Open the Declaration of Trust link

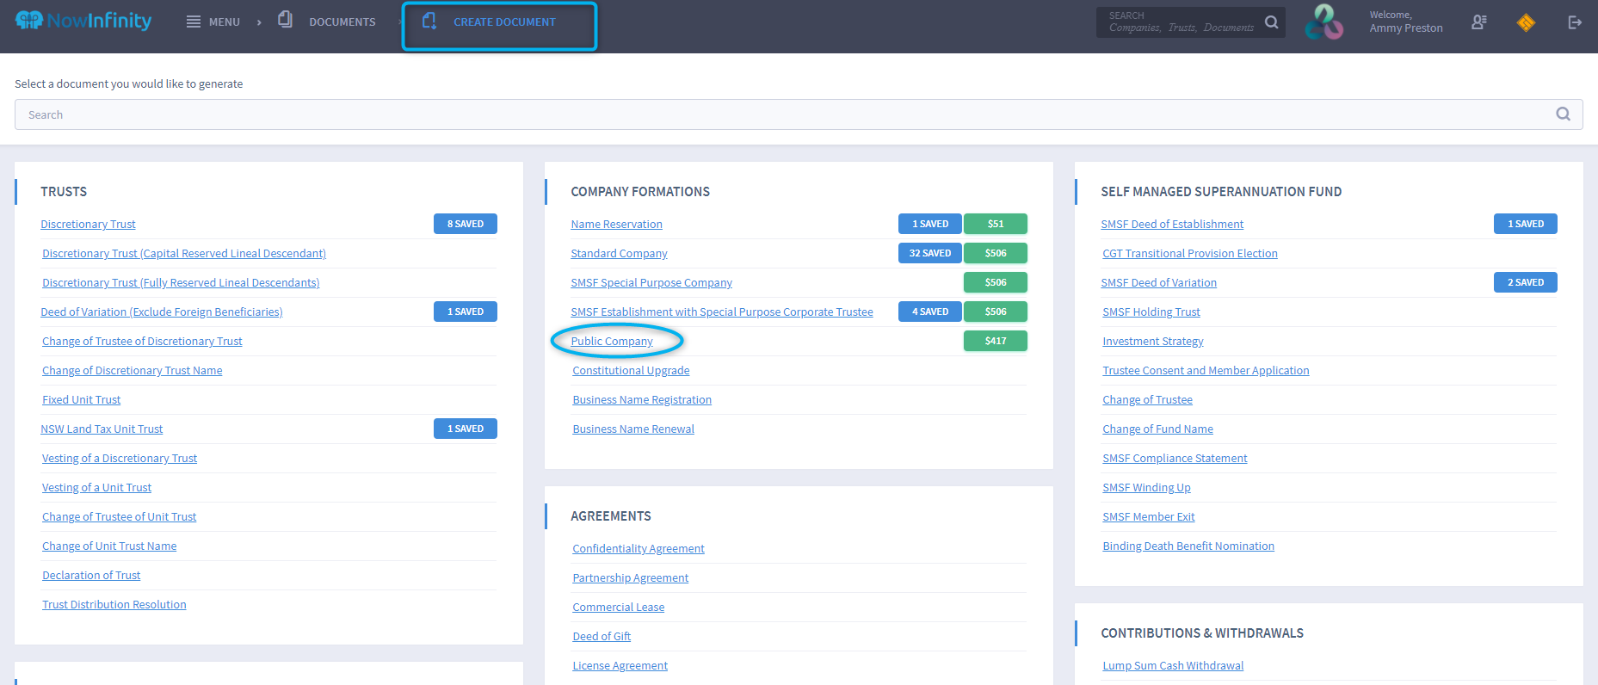[x=91, y=575]
